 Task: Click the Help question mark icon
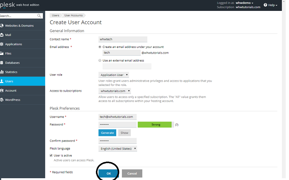(265, 5)
